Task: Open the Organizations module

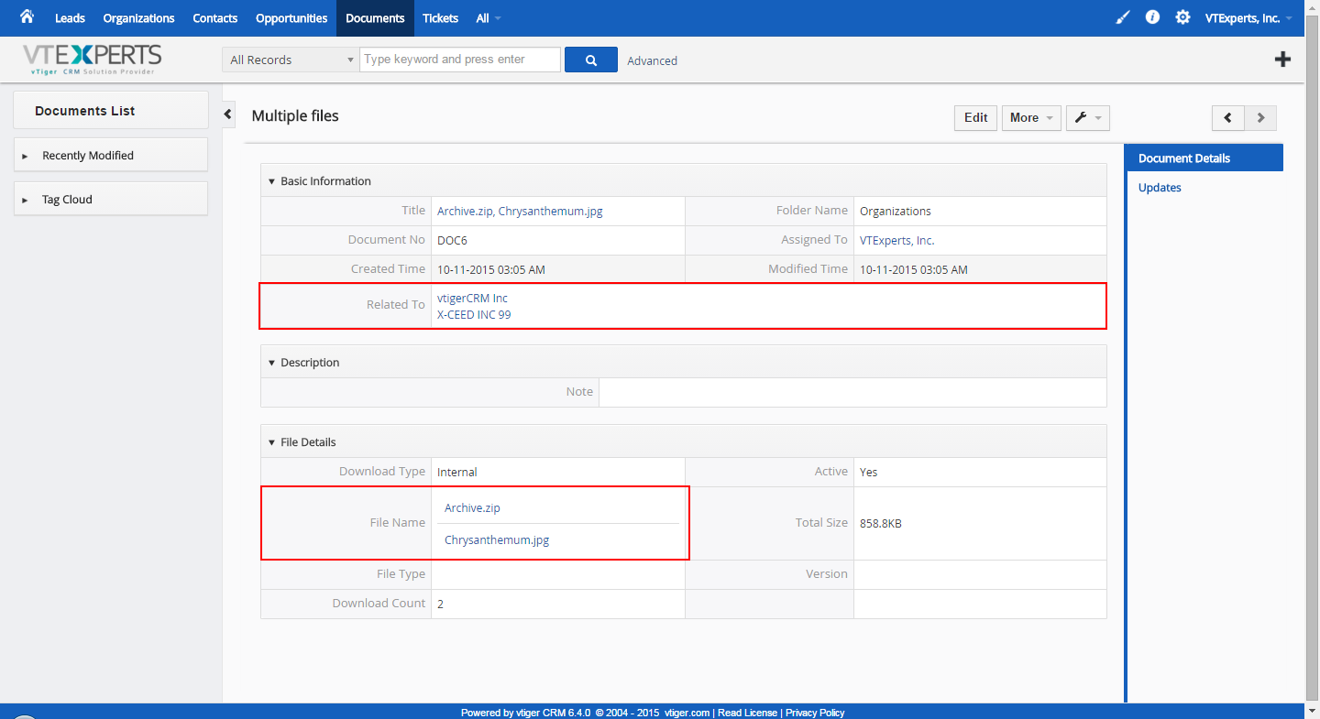Action: click(138, 18)
